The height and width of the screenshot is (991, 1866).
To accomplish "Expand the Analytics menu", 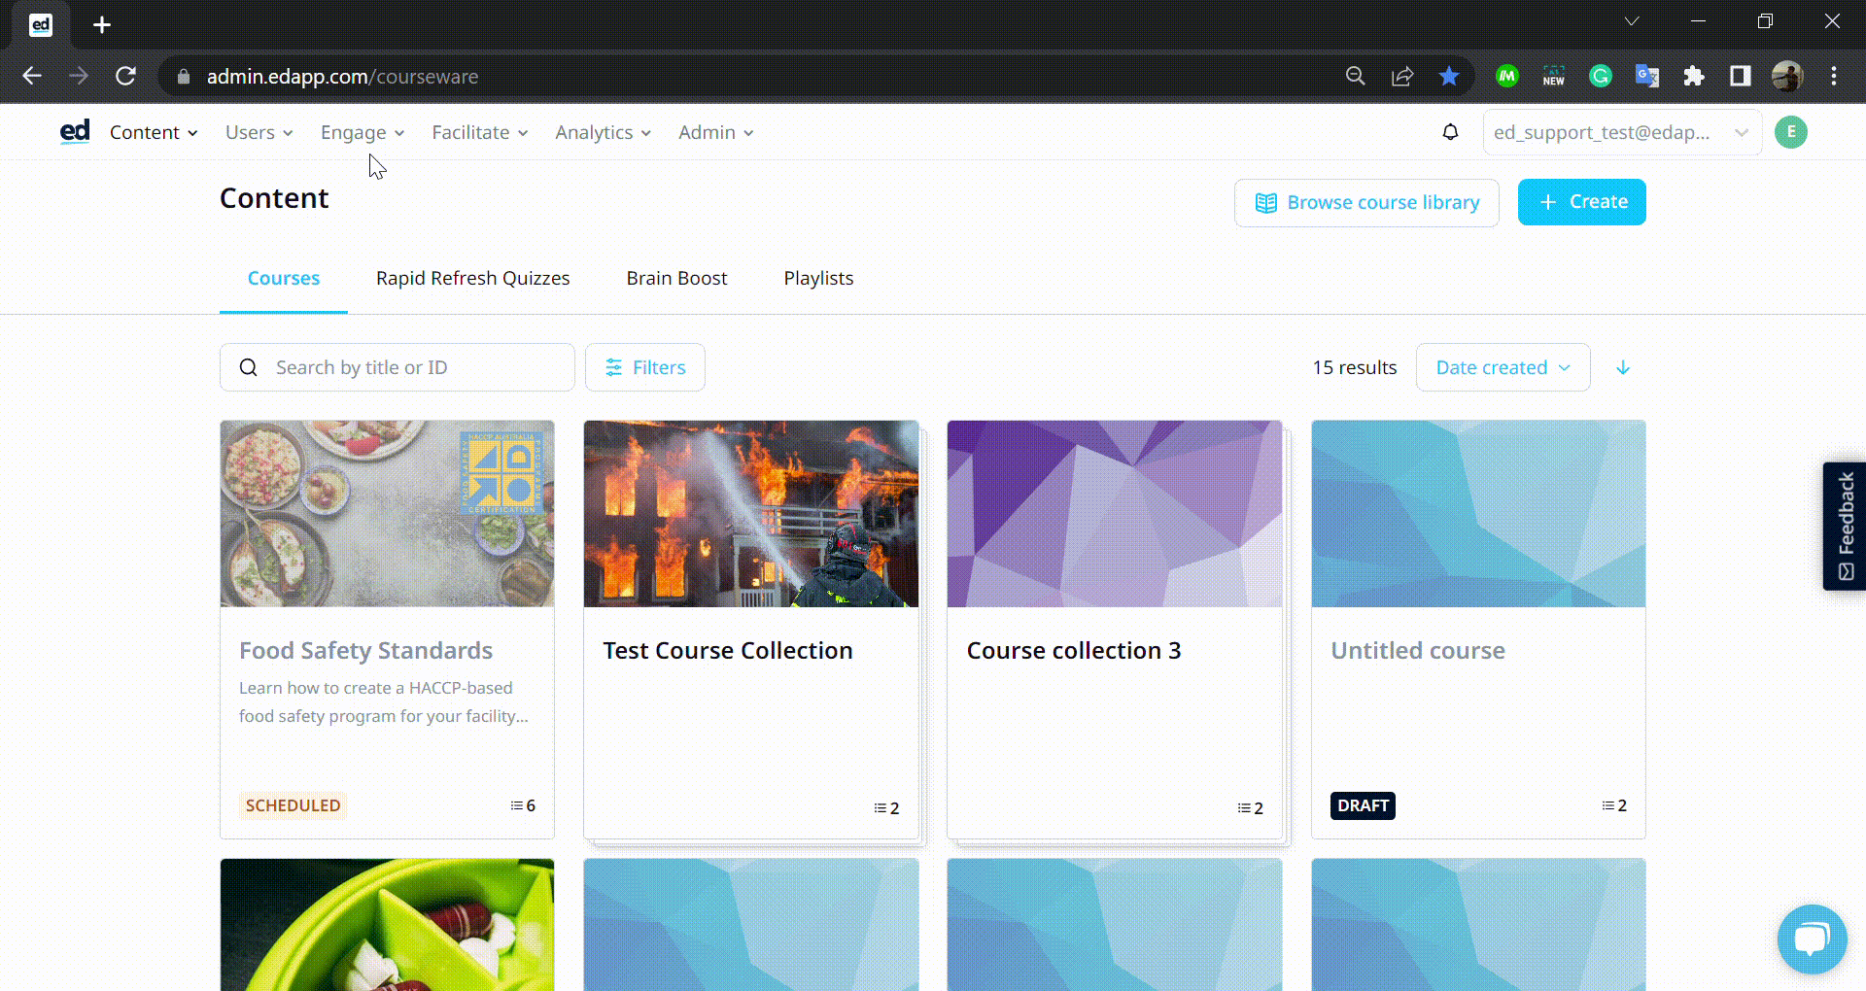I will point(603,132).
